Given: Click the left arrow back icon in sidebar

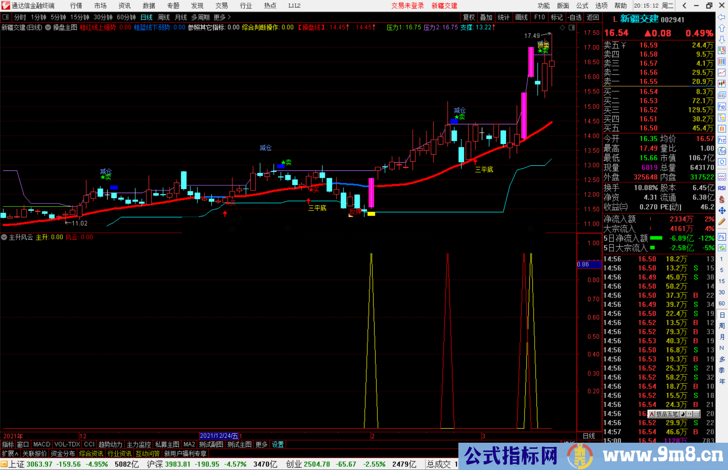Looking at the screenshot, I should pos(722,17).
